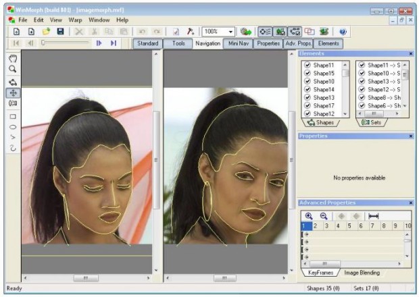Toggle Shape14 checkbox
The image size is (419, 297).
(307, 89)
